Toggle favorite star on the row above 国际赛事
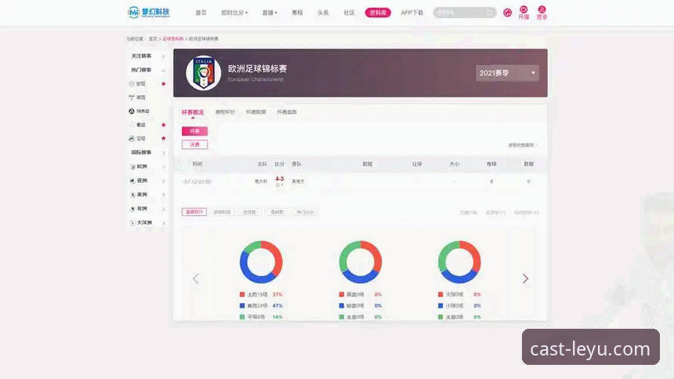Image resolution: width=674 pixels, height=379 pixels. (x=163, y=138)
